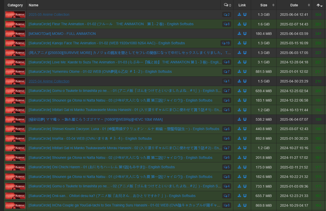Click Anime category badge on 2025-05 Collection row
326x211 pixels.
15,15
